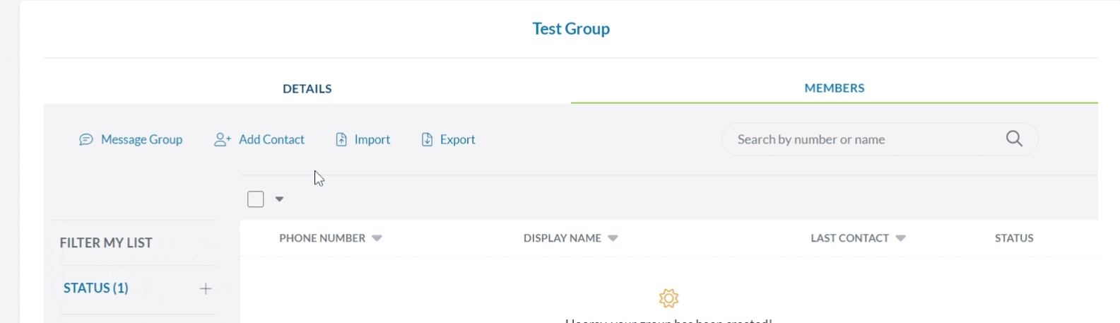Viewport: 1120px width, 323px height.
Task: Click the Test Group title
Action: [571, 29]
